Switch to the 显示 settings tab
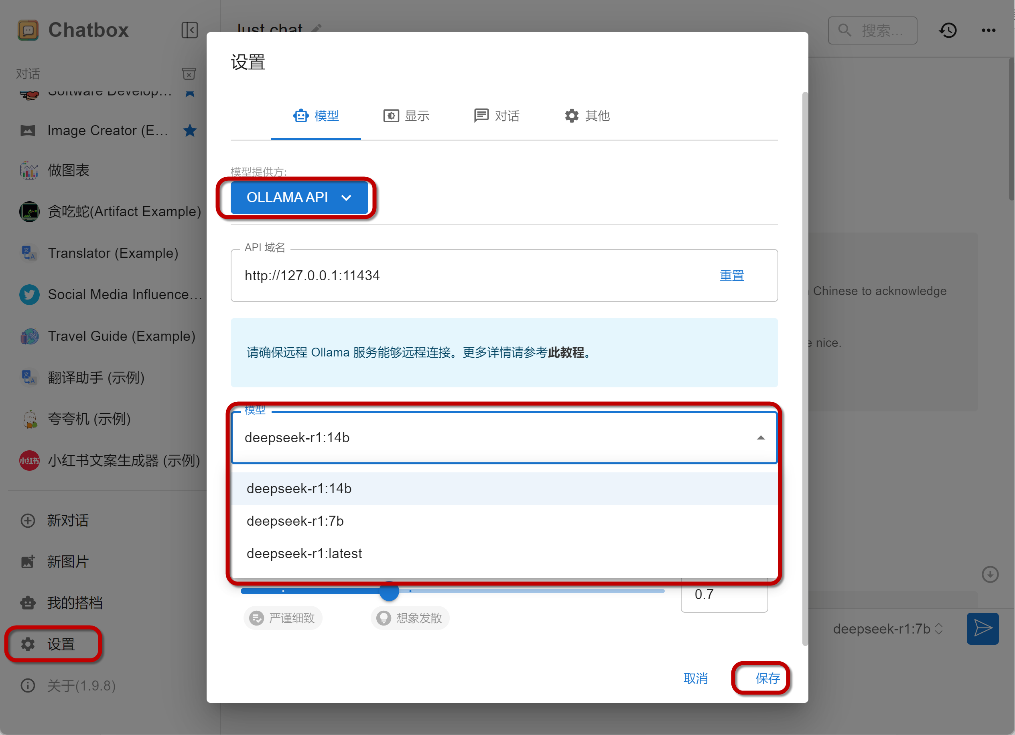The height and width of the screenshot is (735, 1015). coord(406,116)
